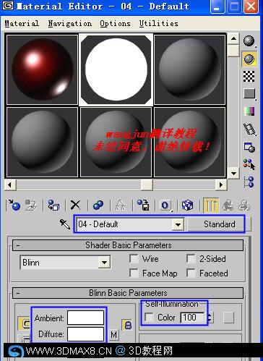The height and width of the screenshot is (361, 263).
Task: Click the Standard material type button
Action: [220, 224]
